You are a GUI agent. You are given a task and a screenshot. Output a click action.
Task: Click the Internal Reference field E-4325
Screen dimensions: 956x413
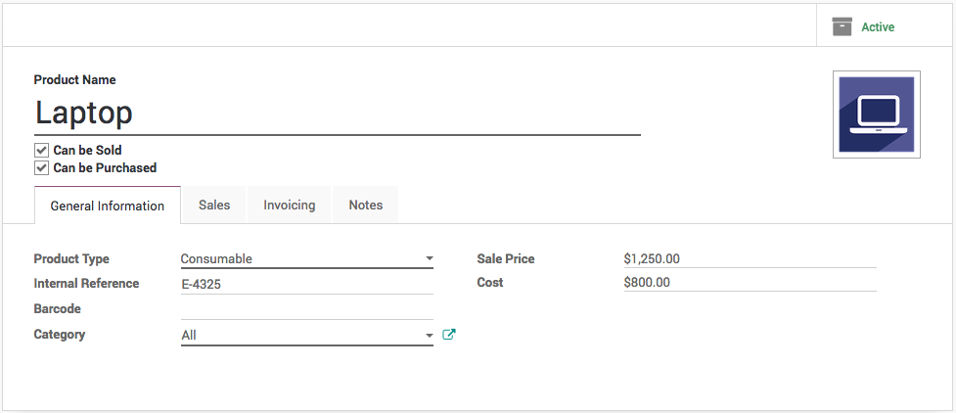tap(306, 285)
